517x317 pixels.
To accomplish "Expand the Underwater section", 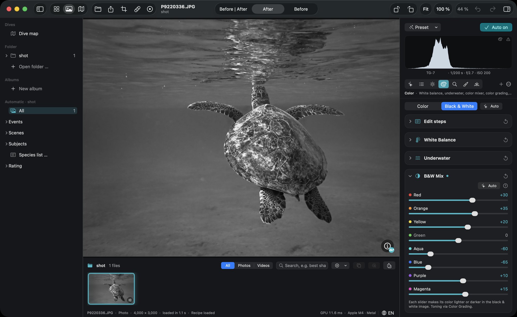I will [410, 158].
